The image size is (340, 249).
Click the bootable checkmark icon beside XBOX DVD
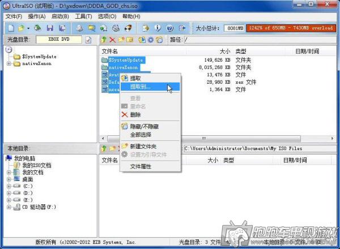coord(88,40)
